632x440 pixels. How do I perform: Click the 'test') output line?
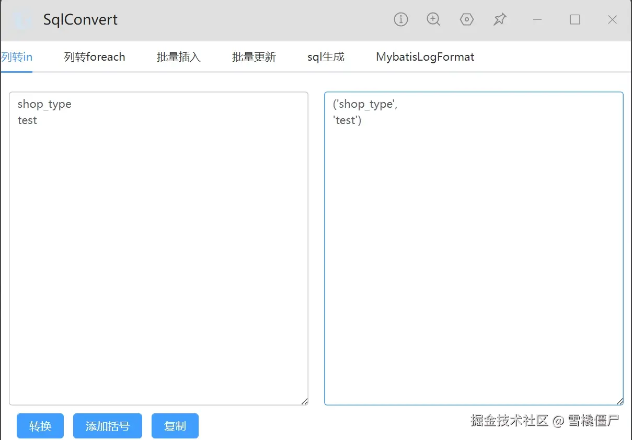coord(347,120)
